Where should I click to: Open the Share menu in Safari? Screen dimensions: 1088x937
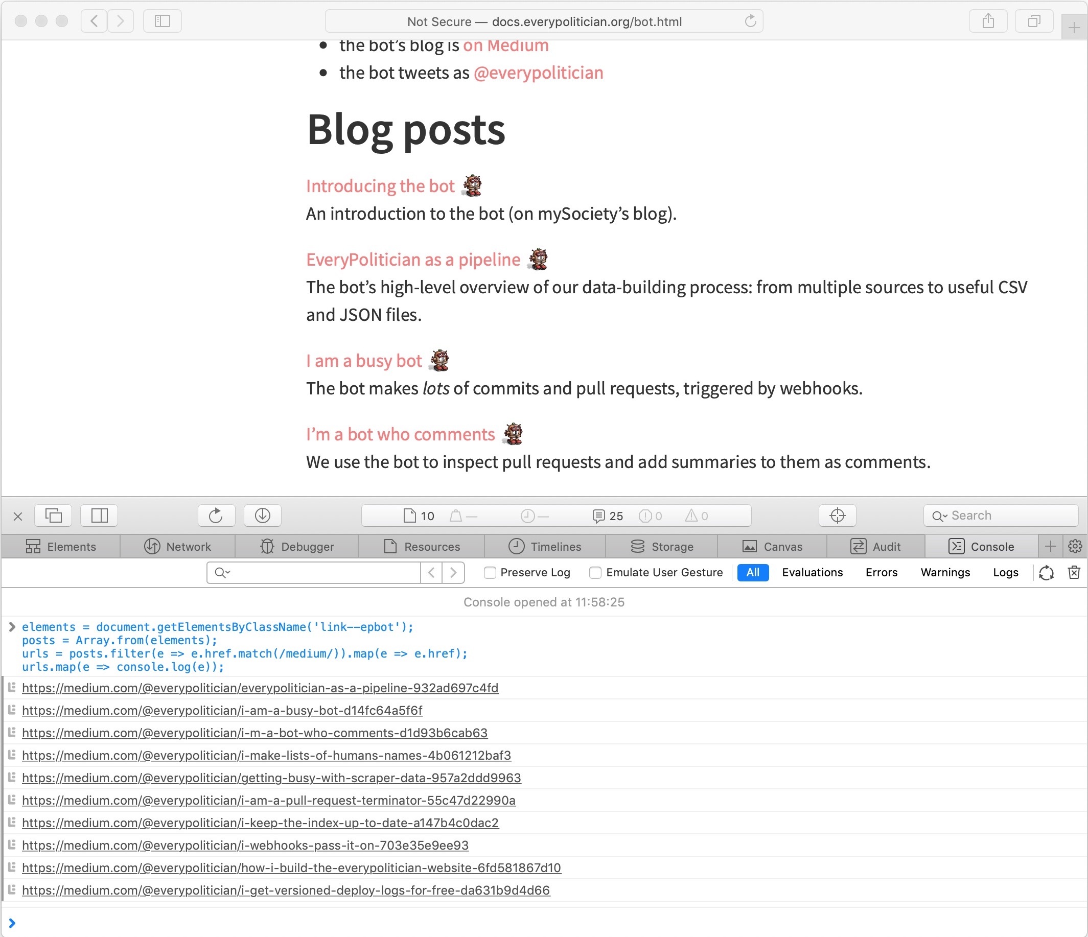988,21
